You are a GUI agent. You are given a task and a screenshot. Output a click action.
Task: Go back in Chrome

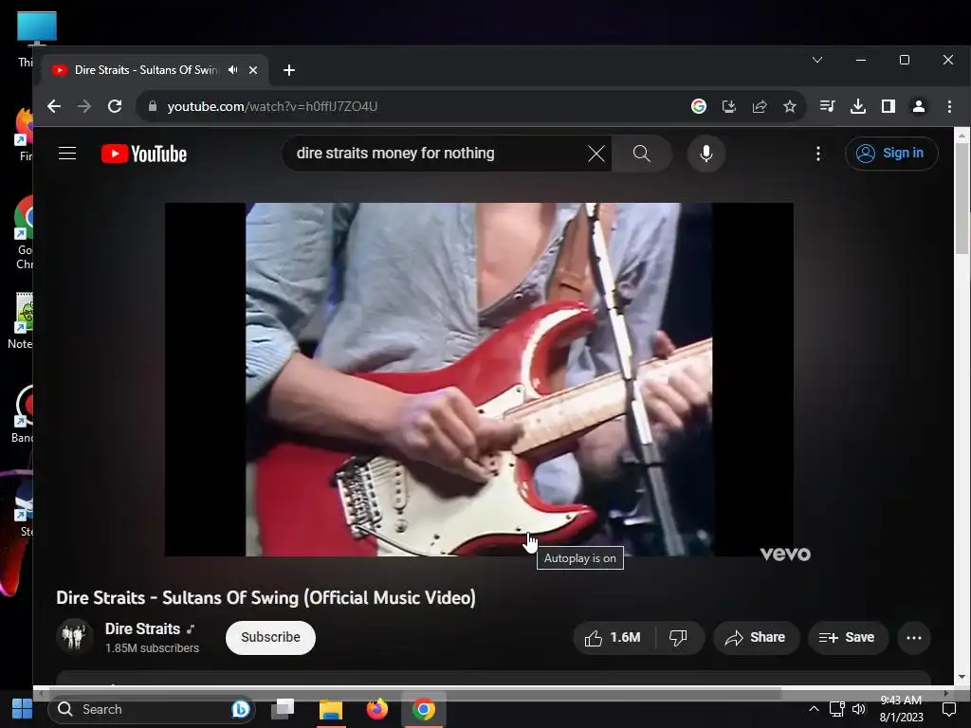pos(54,106)
